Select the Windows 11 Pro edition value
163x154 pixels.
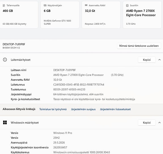pos(63,133)
